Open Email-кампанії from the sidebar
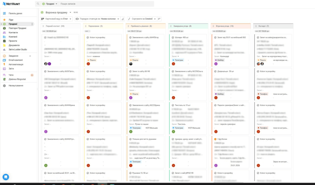This screenshot has height=185, width=315. click(4, 60)
